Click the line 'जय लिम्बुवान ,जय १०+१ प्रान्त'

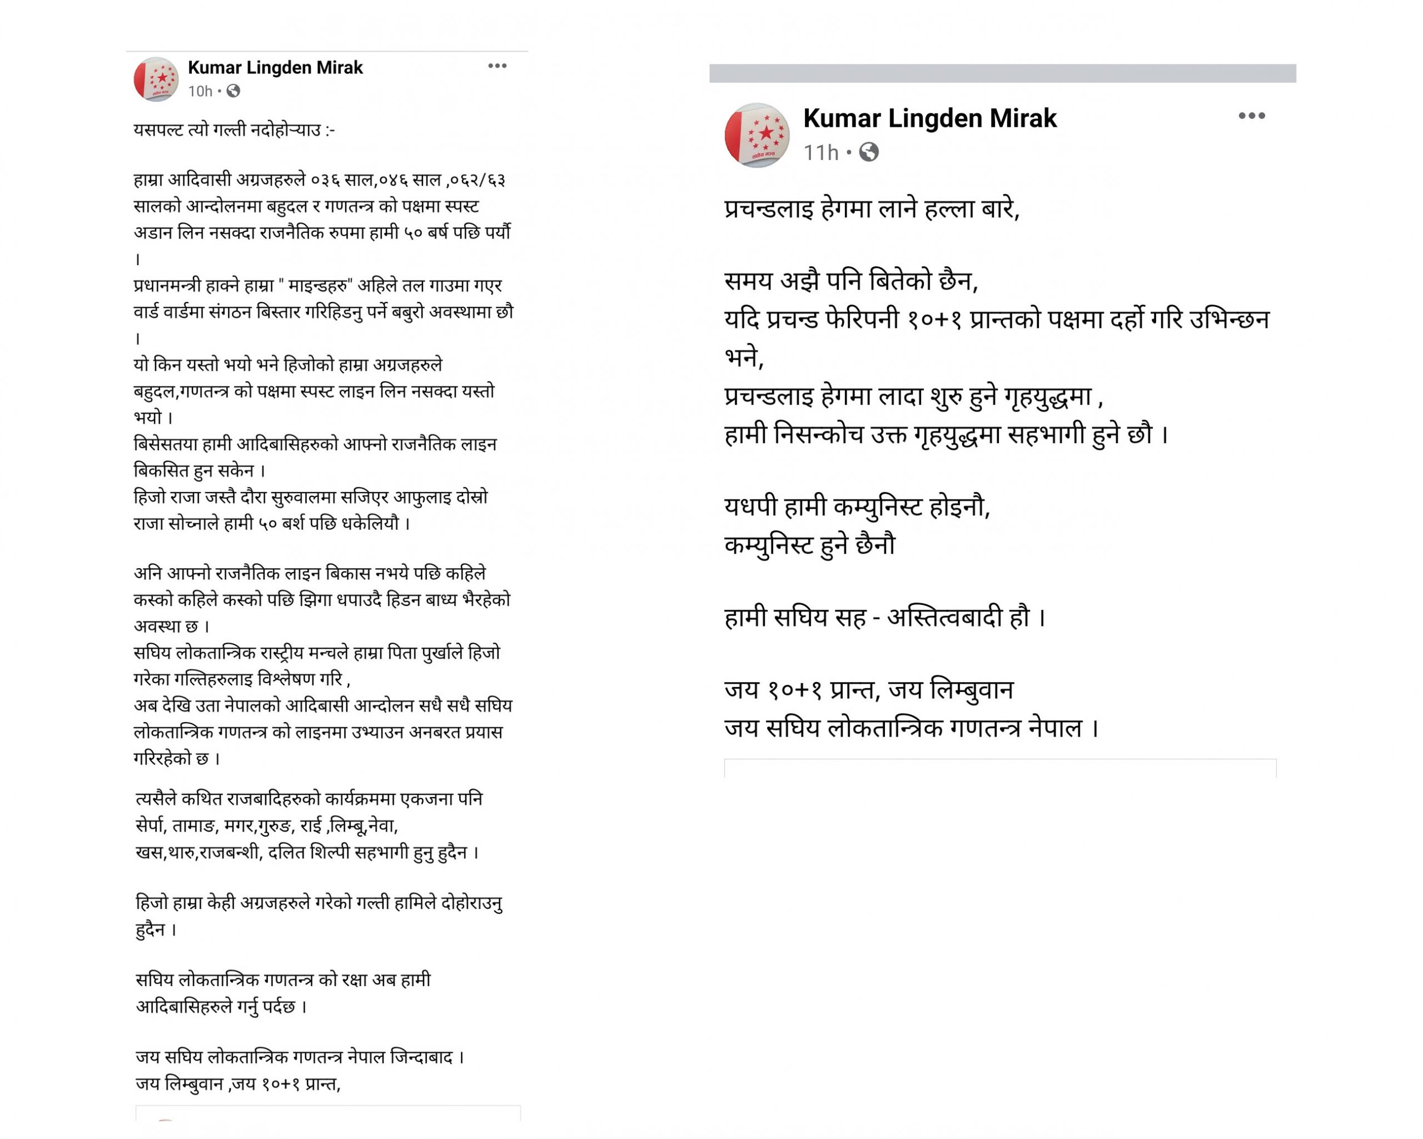(x=237, y=1083)
